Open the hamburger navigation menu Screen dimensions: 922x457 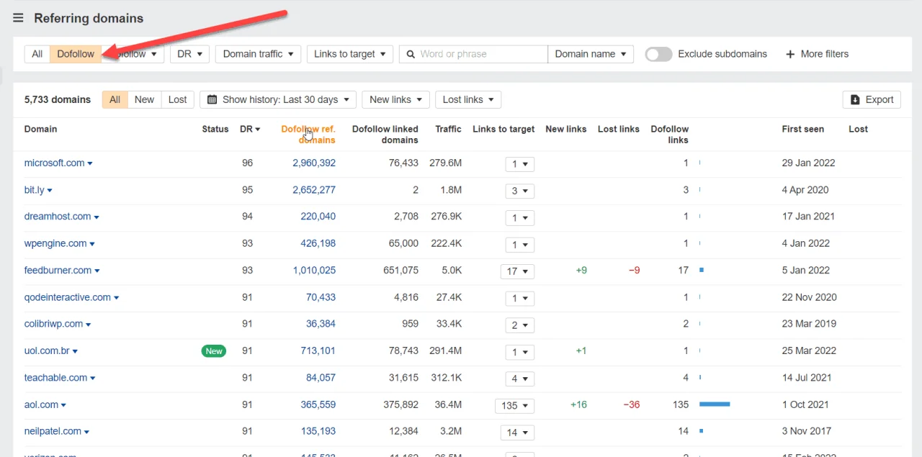tap(18, 18)
